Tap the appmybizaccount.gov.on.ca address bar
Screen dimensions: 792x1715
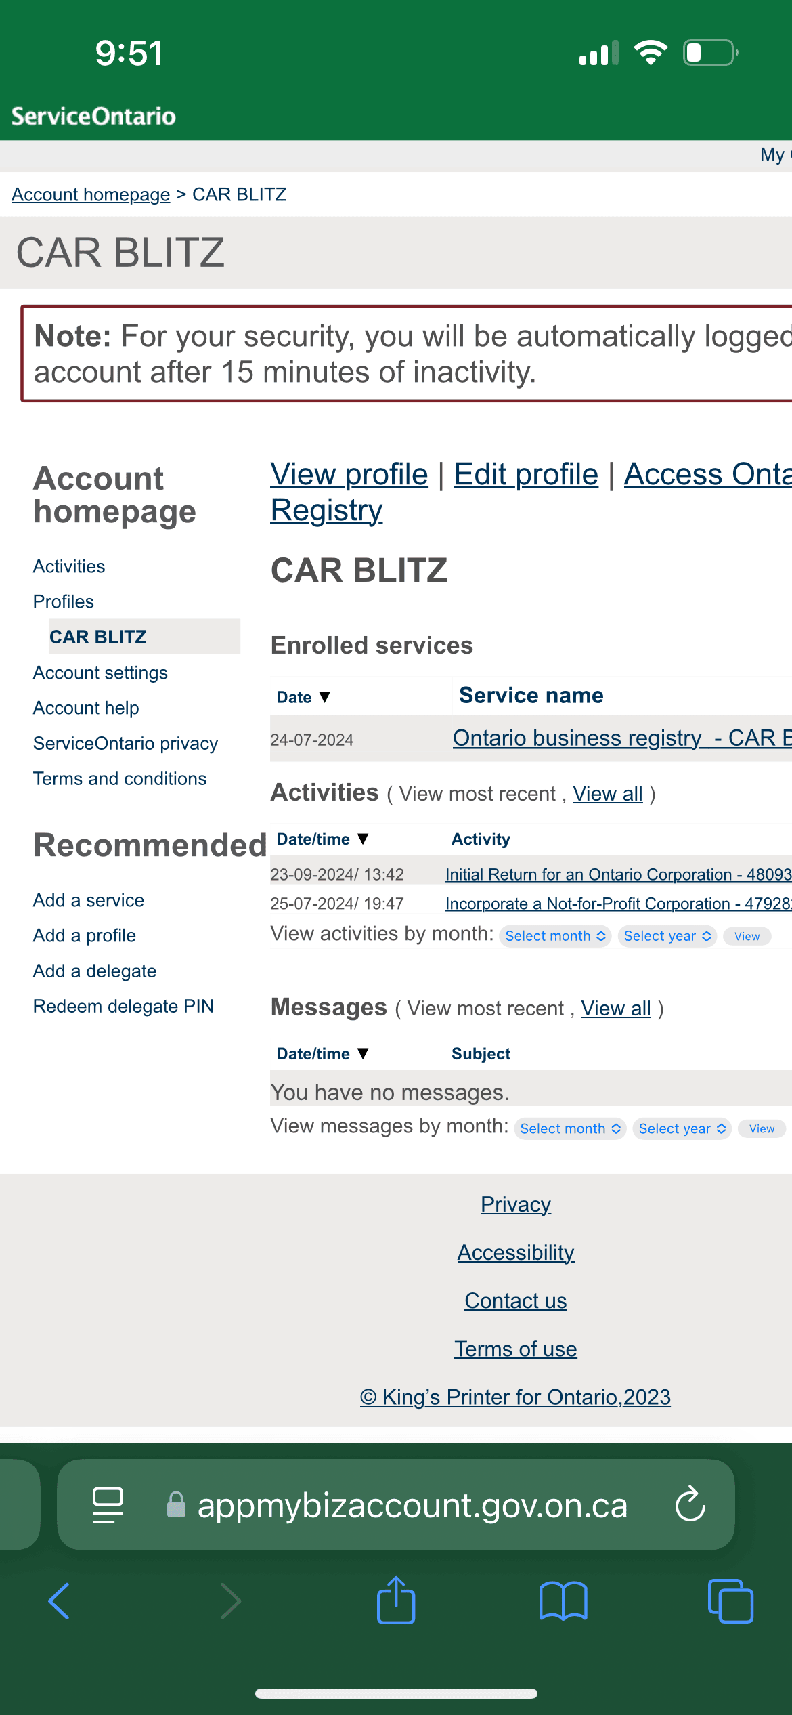[412, 1504]
